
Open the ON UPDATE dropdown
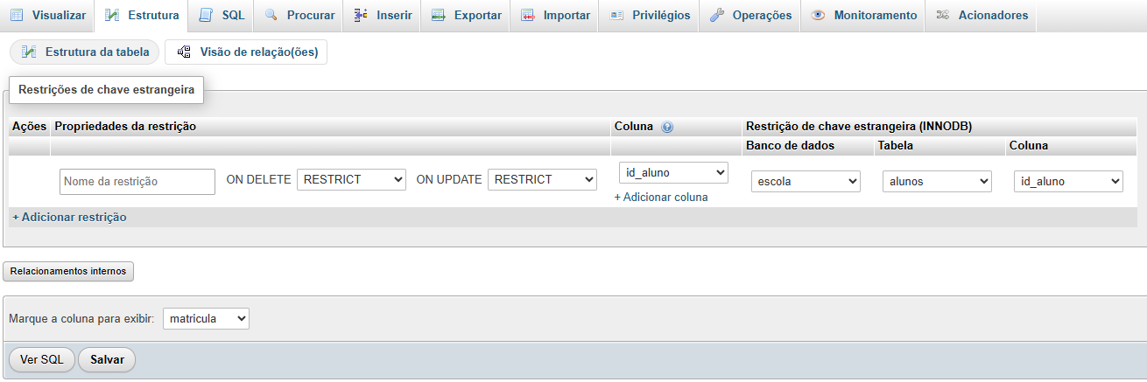(541, 179)
